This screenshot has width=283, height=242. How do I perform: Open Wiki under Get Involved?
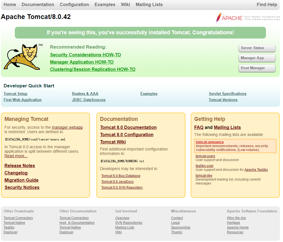tap(118, 232)
